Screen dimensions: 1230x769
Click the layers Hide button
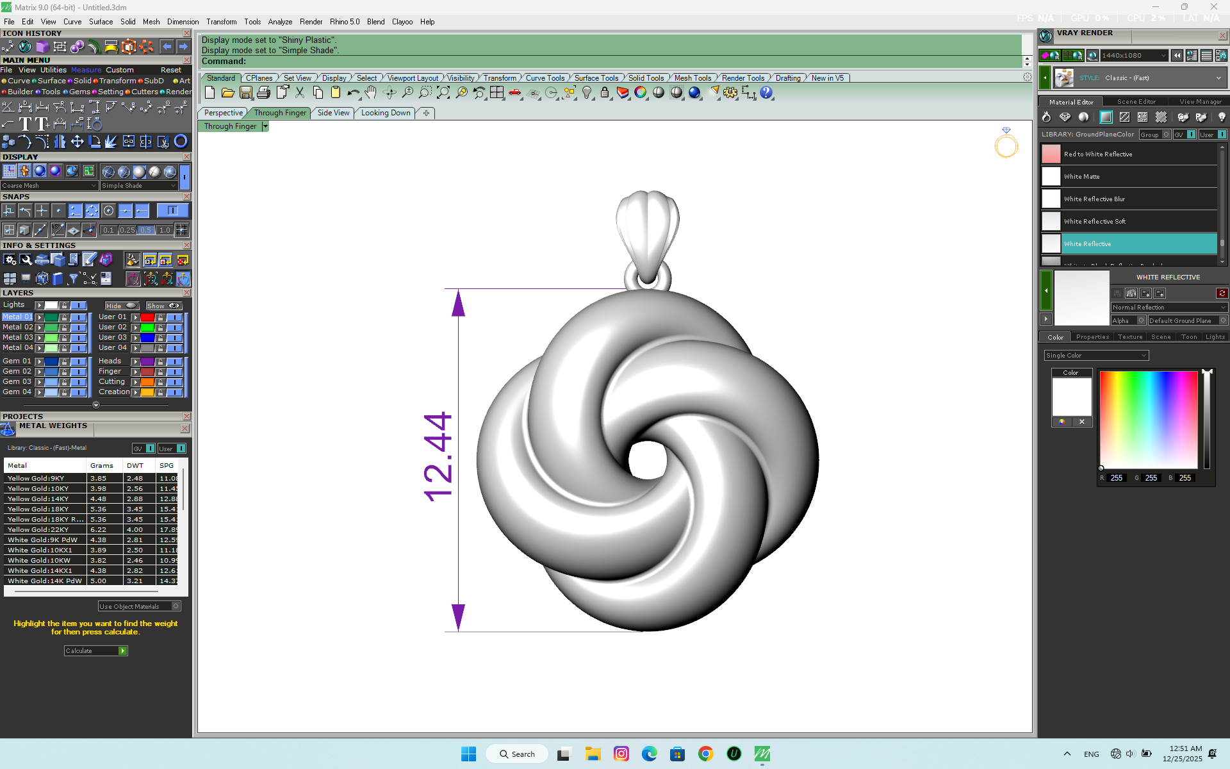(122, 306)
